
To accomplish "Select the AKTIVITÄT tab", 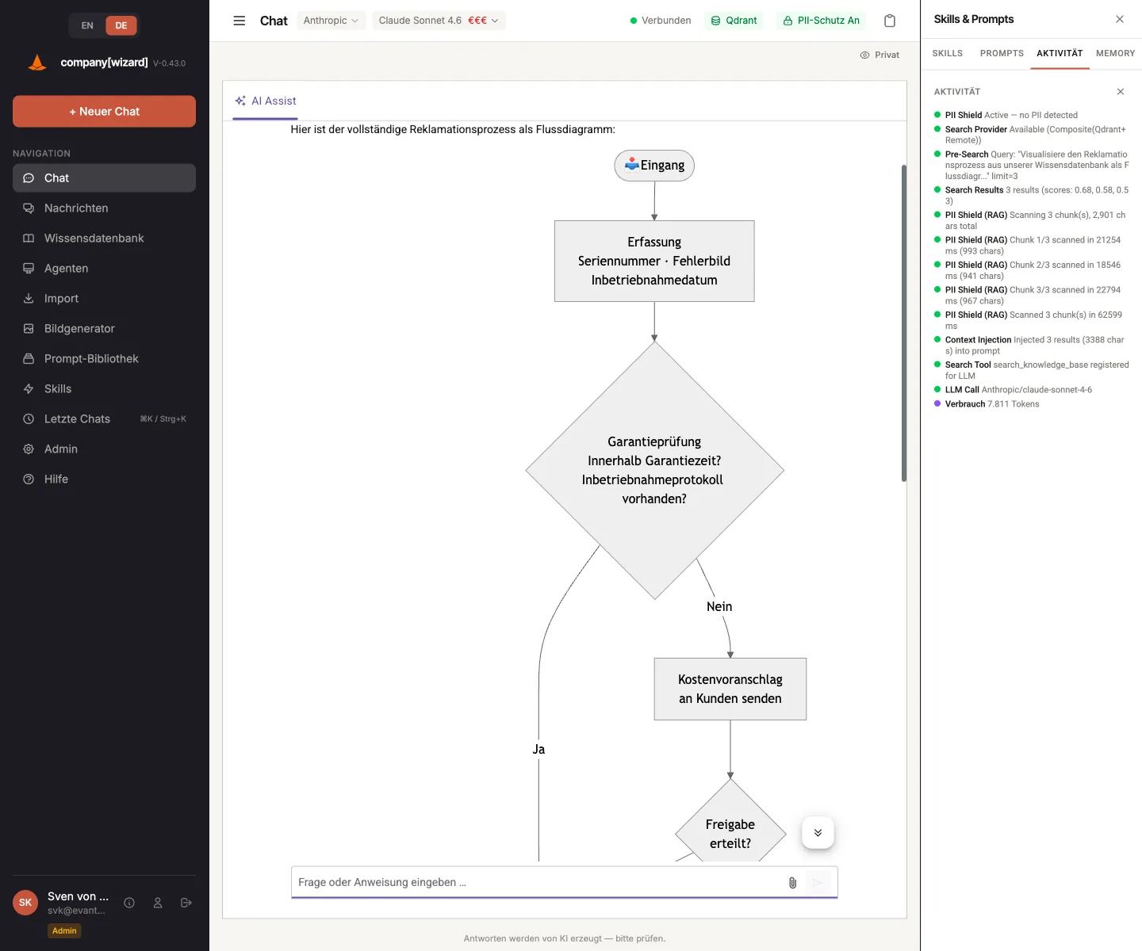I will 1060,53.
